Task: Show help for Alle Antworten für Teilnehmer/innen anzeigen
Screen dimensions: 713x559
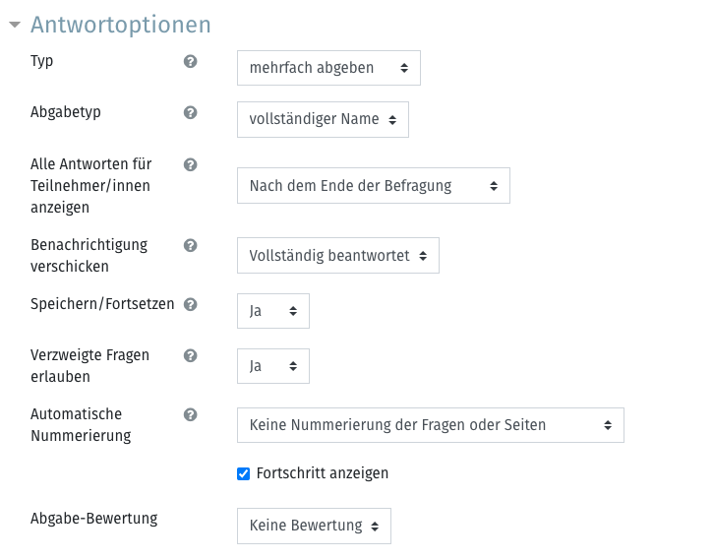Action: point(190,164)
